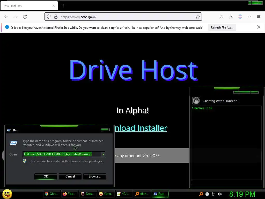
Task: Switch to Yahoo taskbar item
Action: (x=106, y=194)
